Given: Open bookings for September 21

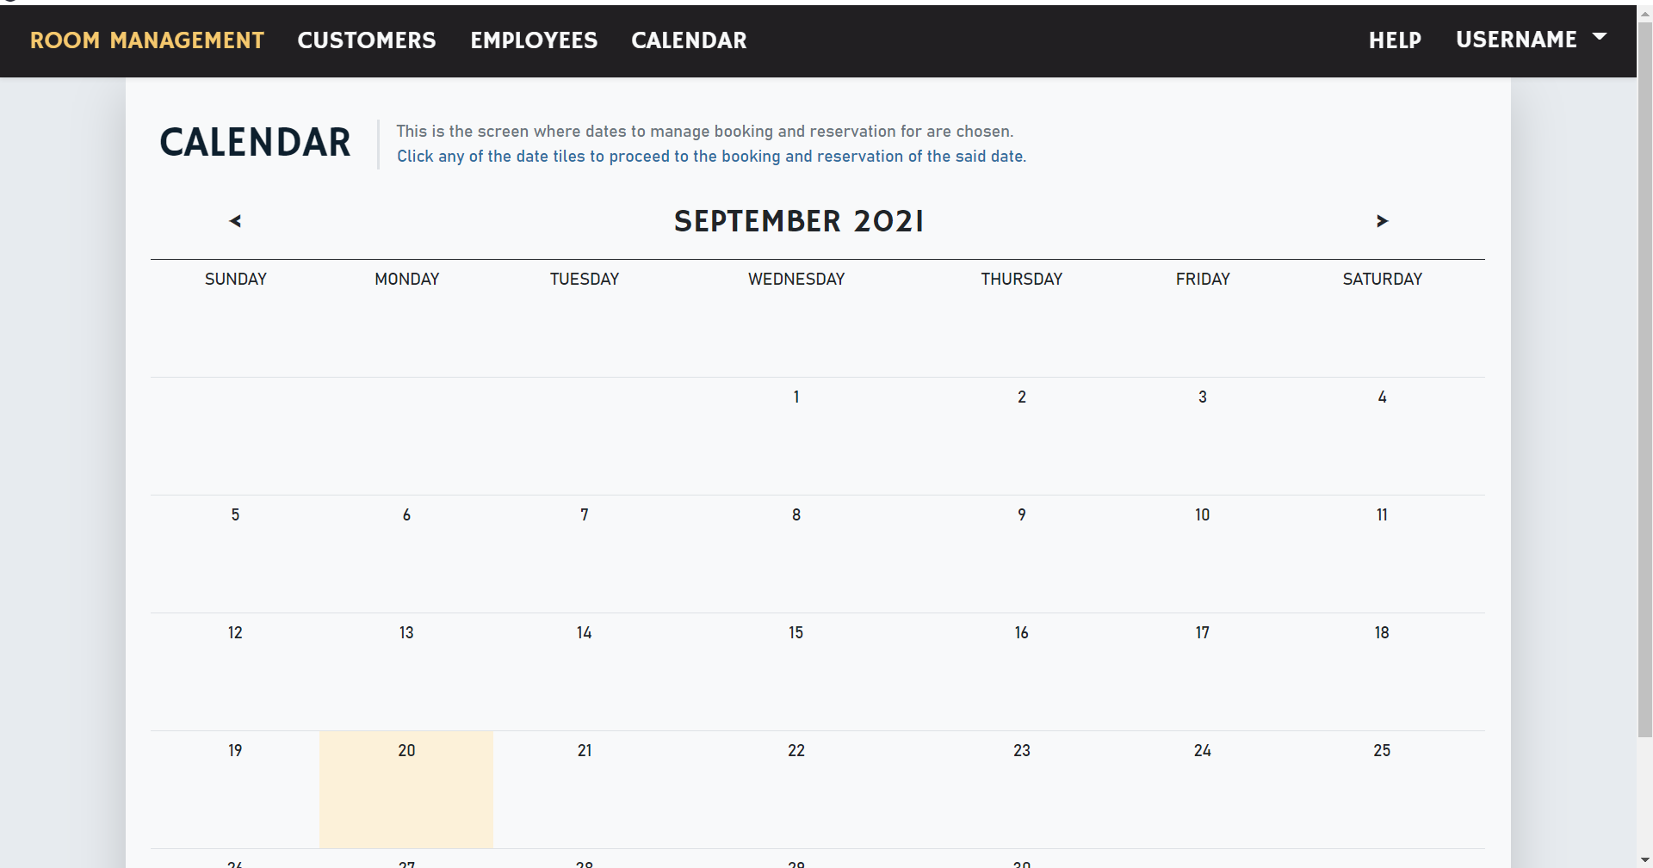Looking at the screenshot, I should click(x=585, y=790).
